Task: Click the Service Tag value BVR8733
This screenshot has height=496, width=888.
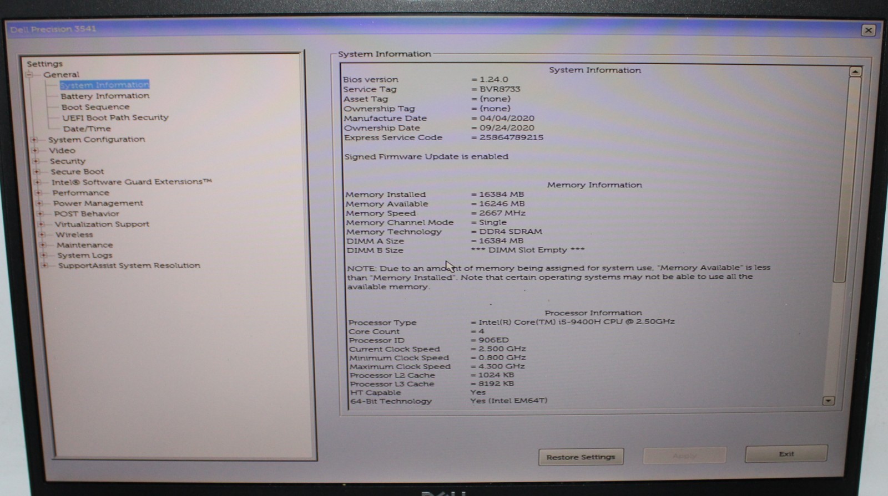Action: pyautogui.click(x=500, y=89)
